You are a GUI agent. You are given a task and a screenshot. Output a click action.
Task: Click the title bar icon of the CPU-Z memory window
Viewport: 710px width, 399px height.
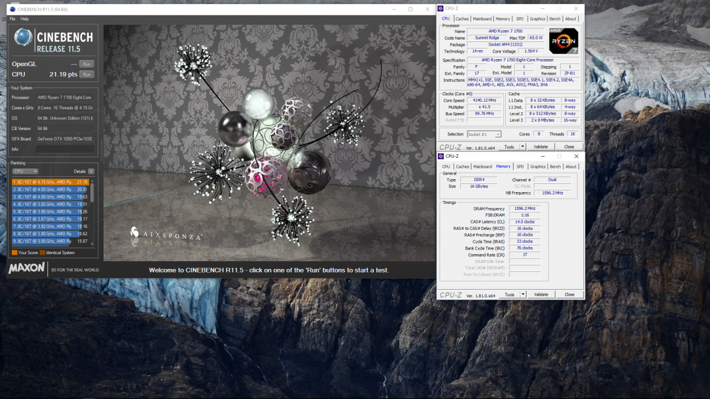click(441, 157)
